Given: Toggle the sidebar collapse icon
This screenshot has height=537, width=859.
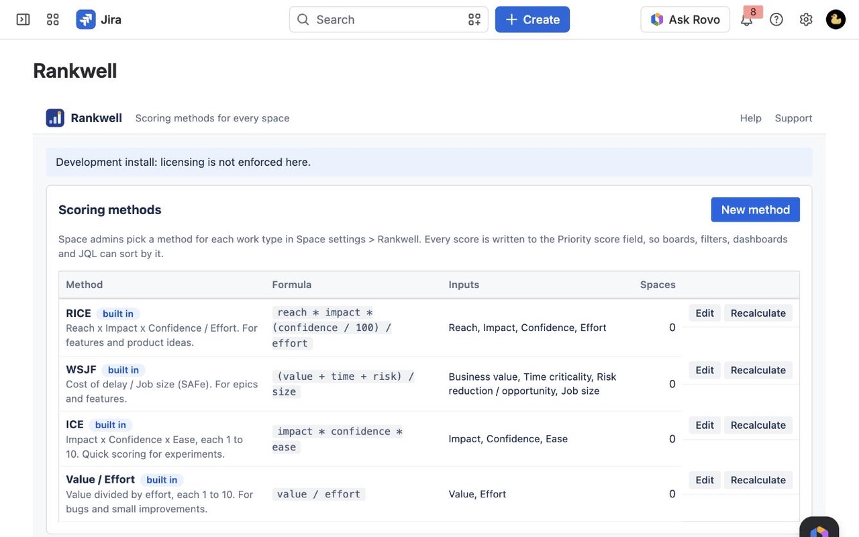Looking at the screenshot, I should (23, 19).
